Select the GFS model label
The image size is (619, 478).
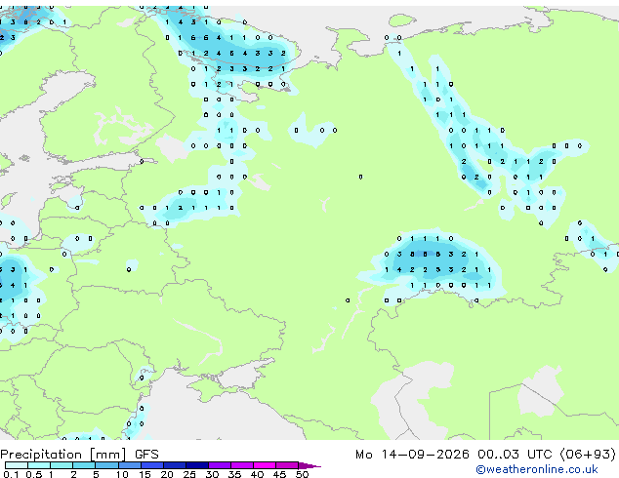coord(146,455)
